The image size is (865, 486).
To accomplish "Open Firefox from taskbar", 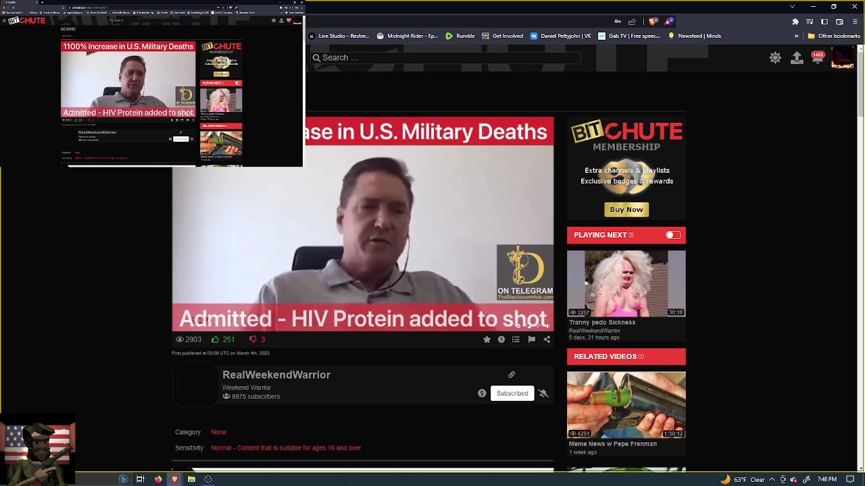I will pyautogui.click(x=158, y=479).
